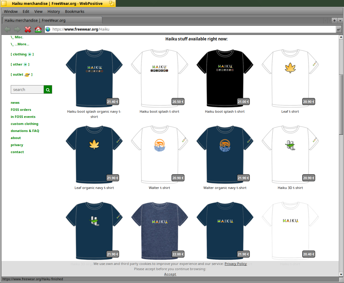This screenshot has width=344, height=283.
Task: Open white Haiku logo shirt priced 20.40 €
Action: click(290, 230)
